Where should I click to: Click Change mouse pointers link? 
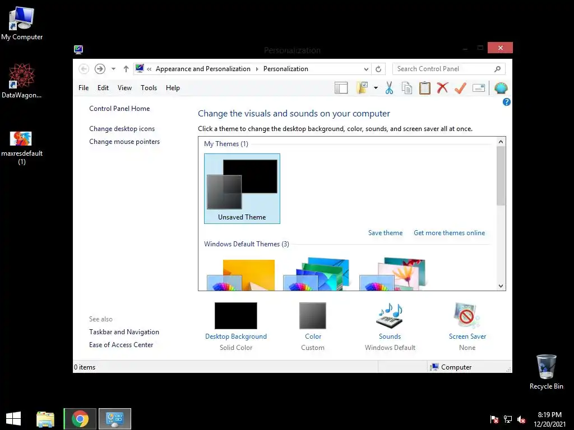(124, 142)
